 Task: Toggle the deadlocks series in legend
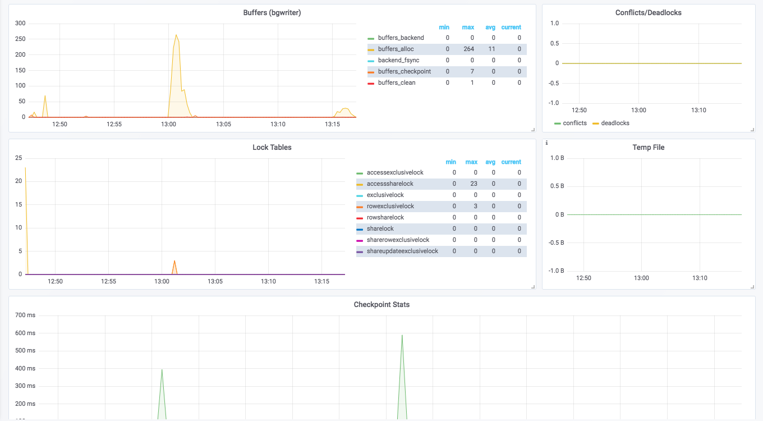(615, 123)
